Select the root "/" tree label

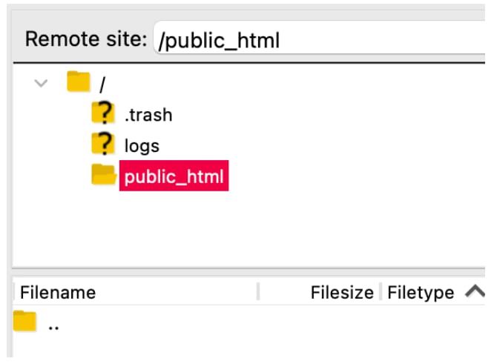pyautogui.click(x=102, y=83)
